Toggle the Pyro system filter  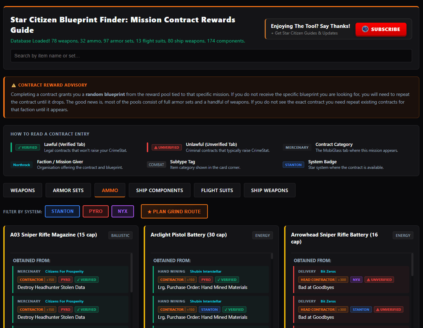click(96, 211)
